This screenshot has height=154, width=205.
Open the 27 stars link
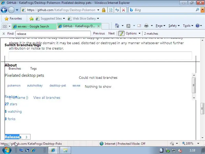[11, 104]
